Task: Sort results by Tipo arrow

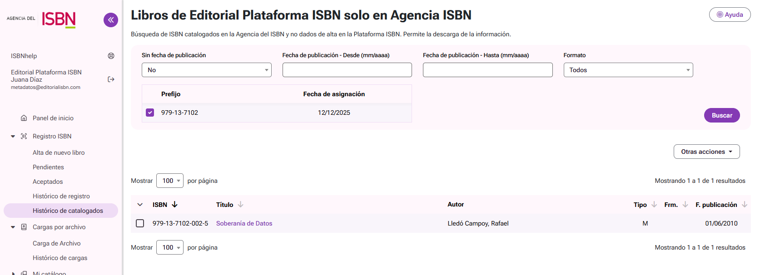Action: click(x=654, y=205)
